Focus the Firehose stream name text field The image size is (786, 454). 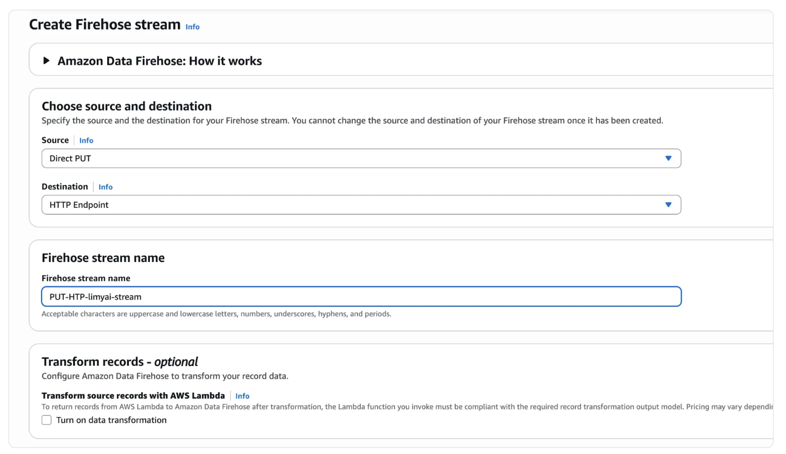360,297
